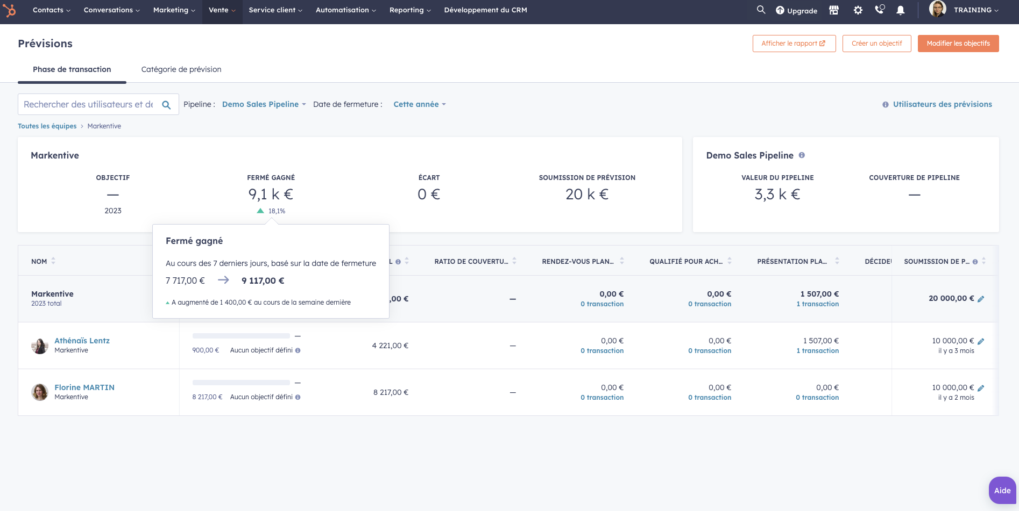Viewport: 1019px width, 511px height.
Task: Click Athénaïs Lentz avatar picture
Action: pos(40,346)
